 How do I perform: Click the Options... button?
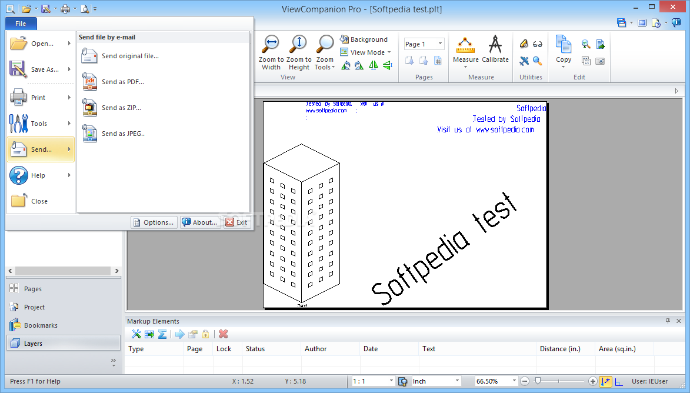click(x=154, y=222)
